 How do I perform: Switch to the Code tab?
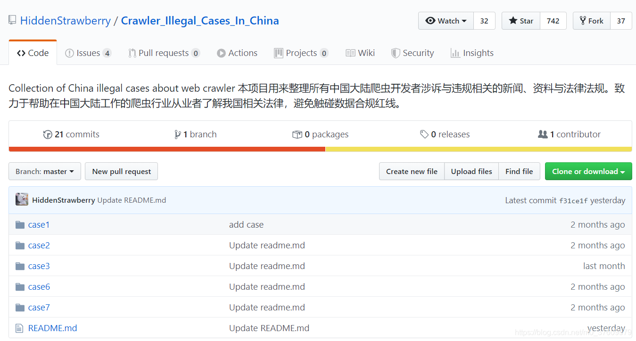[33, 53]
